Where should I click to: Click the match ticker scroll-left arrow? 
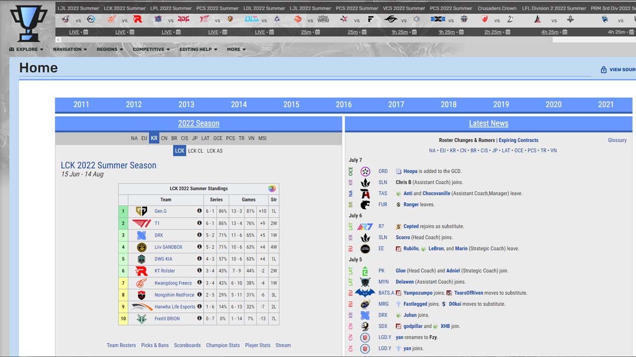(x=59, y=40)
